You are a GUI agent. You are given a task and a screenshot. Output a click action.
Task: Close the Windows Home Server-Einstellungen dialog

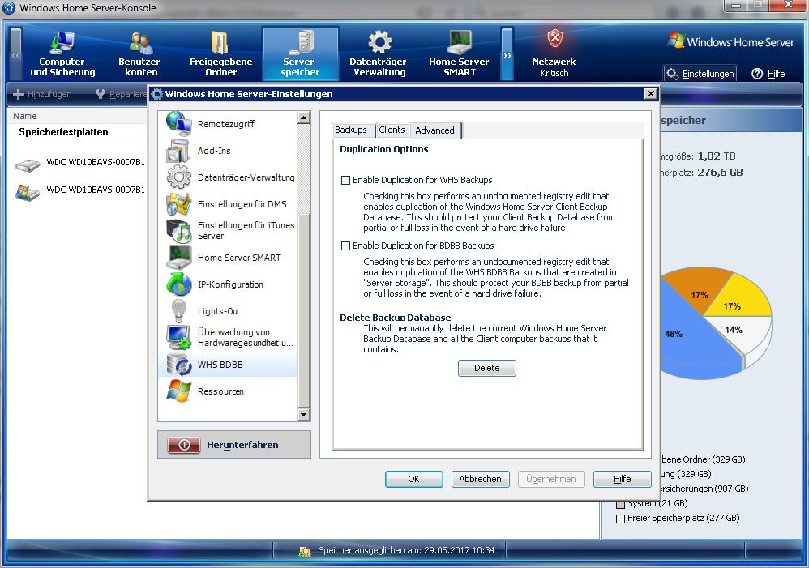click(651, 93)
